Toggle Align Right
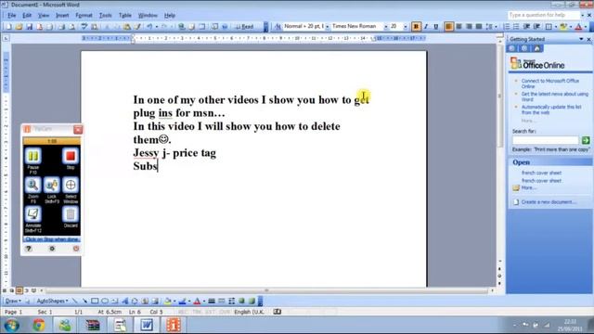Image resolution: width=594 pixels, height=334 pixels. (469, 27)
